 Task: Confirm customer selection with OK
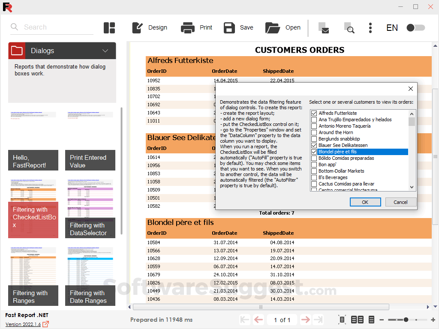[x=365, y=202]
